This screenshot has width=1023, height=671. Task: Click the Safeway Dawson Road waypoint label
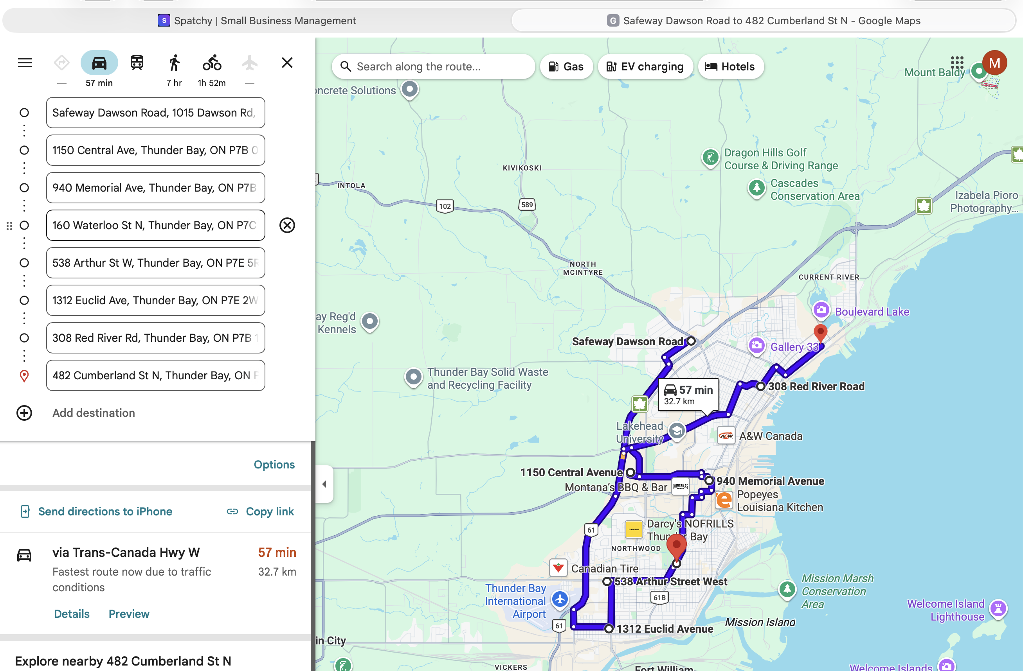(x=628, y=341)
